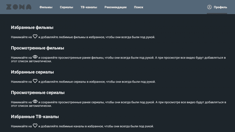
Task: Select the Просмотренные сериалы heading
Action: [38, 93]
